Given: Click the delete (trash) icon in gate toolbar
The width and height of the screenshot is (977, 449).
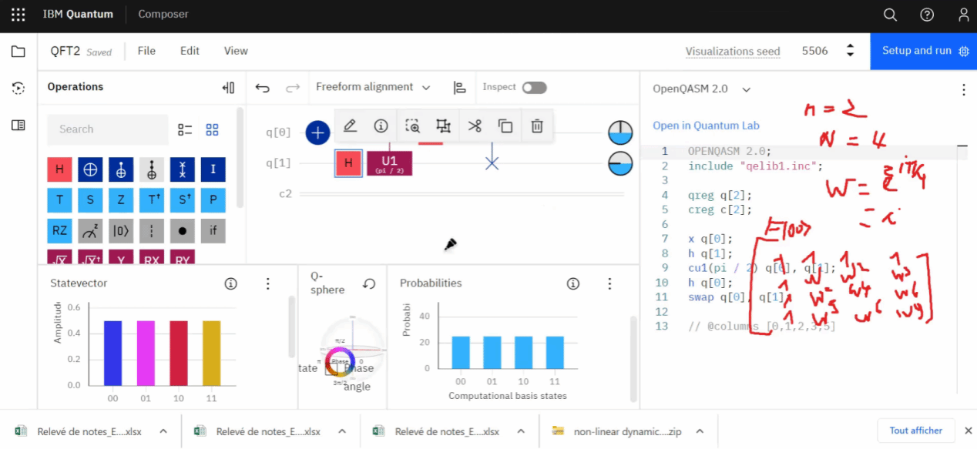Looking at the screenshot, I should (x=537, y=126).
